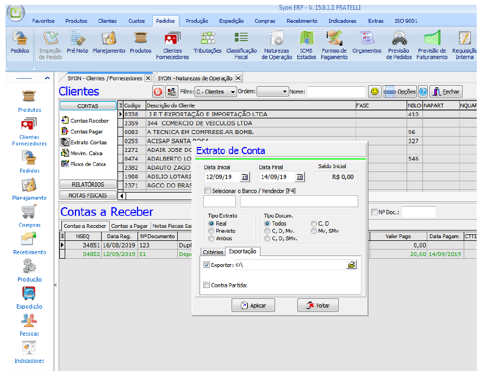Click the folder browse icon for export path
Image resolution: width=486 pixels, height=377 pixels.
point(352,265)
